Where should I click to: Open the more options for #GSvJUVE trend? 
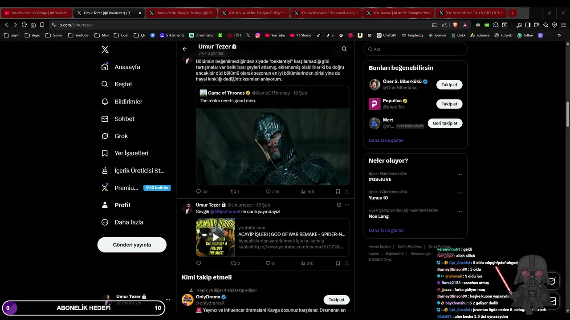tap(460, 175)
